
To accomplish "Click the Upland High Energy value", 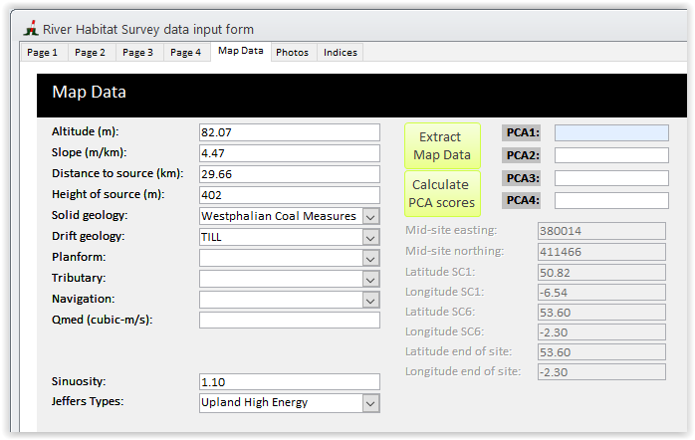I will [x=255, y=402].
